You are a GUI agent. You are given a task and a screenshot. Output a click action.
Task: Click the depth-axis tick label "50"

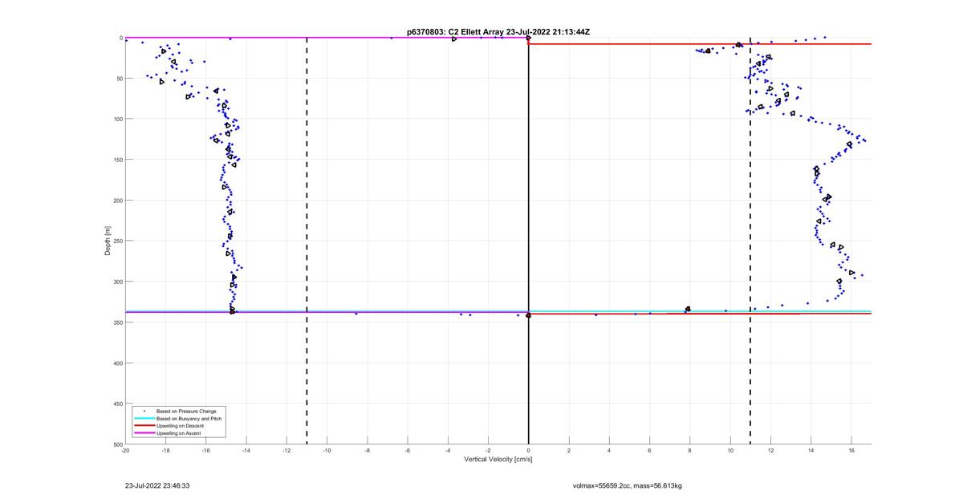[x=119, y=79]
